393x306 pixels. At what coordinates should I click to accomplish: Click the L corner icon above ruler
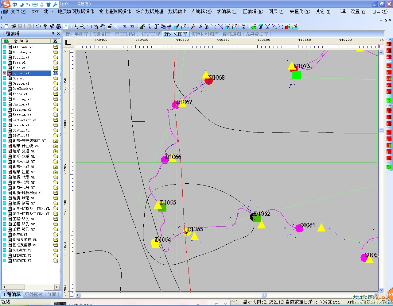click(68, 43)
